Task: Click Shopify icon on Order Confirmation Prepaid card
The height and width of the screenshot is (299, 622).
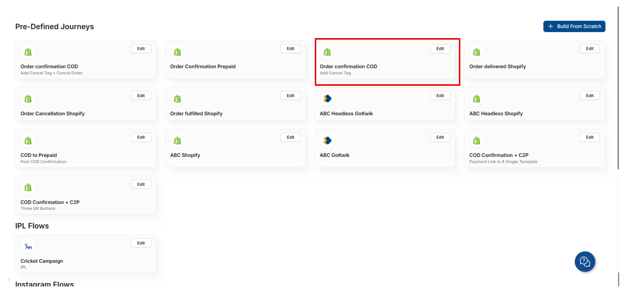Action: click(x=177, y=52)
